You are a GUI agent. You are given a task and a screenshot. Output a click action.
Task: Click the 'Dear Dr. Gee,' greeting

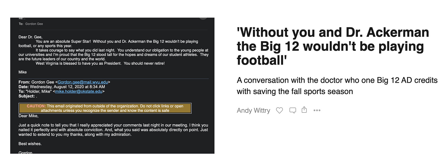tap(30, 37)
